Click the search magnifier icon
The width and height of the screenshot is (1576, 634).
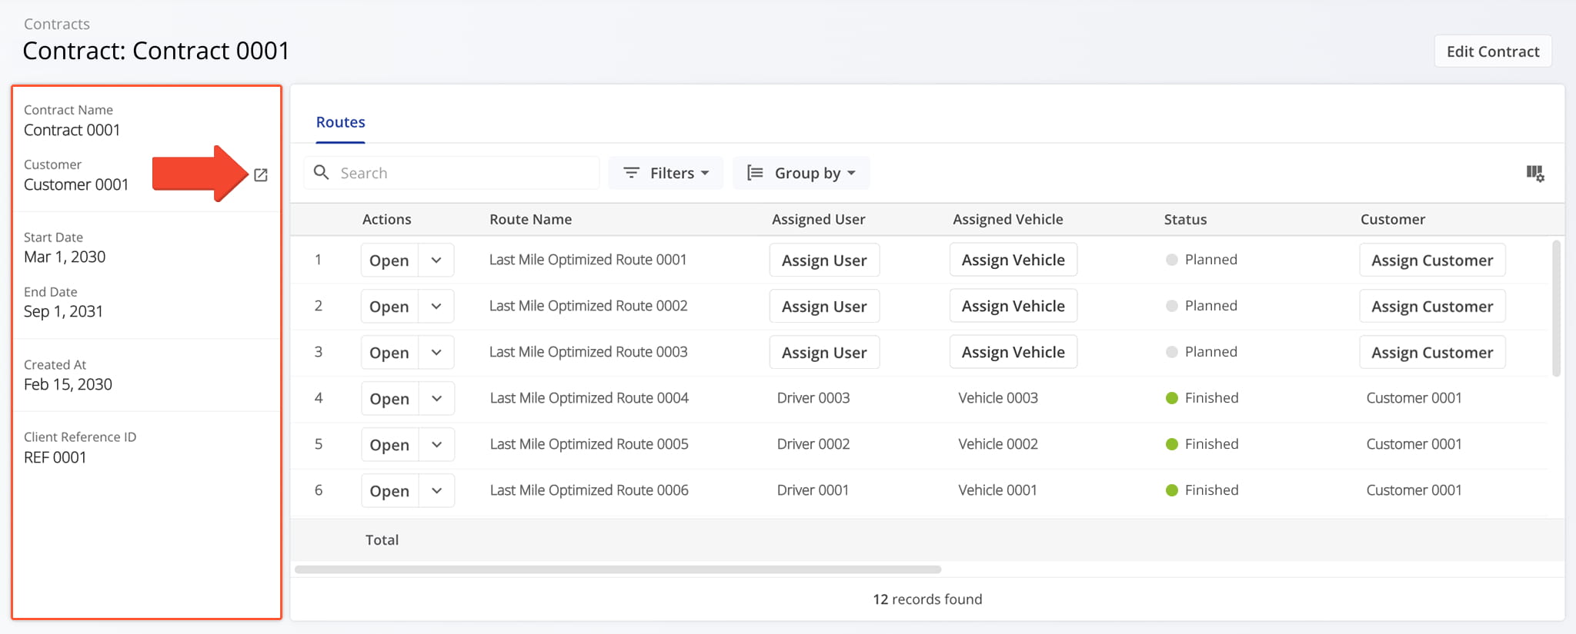coord(322,173)
